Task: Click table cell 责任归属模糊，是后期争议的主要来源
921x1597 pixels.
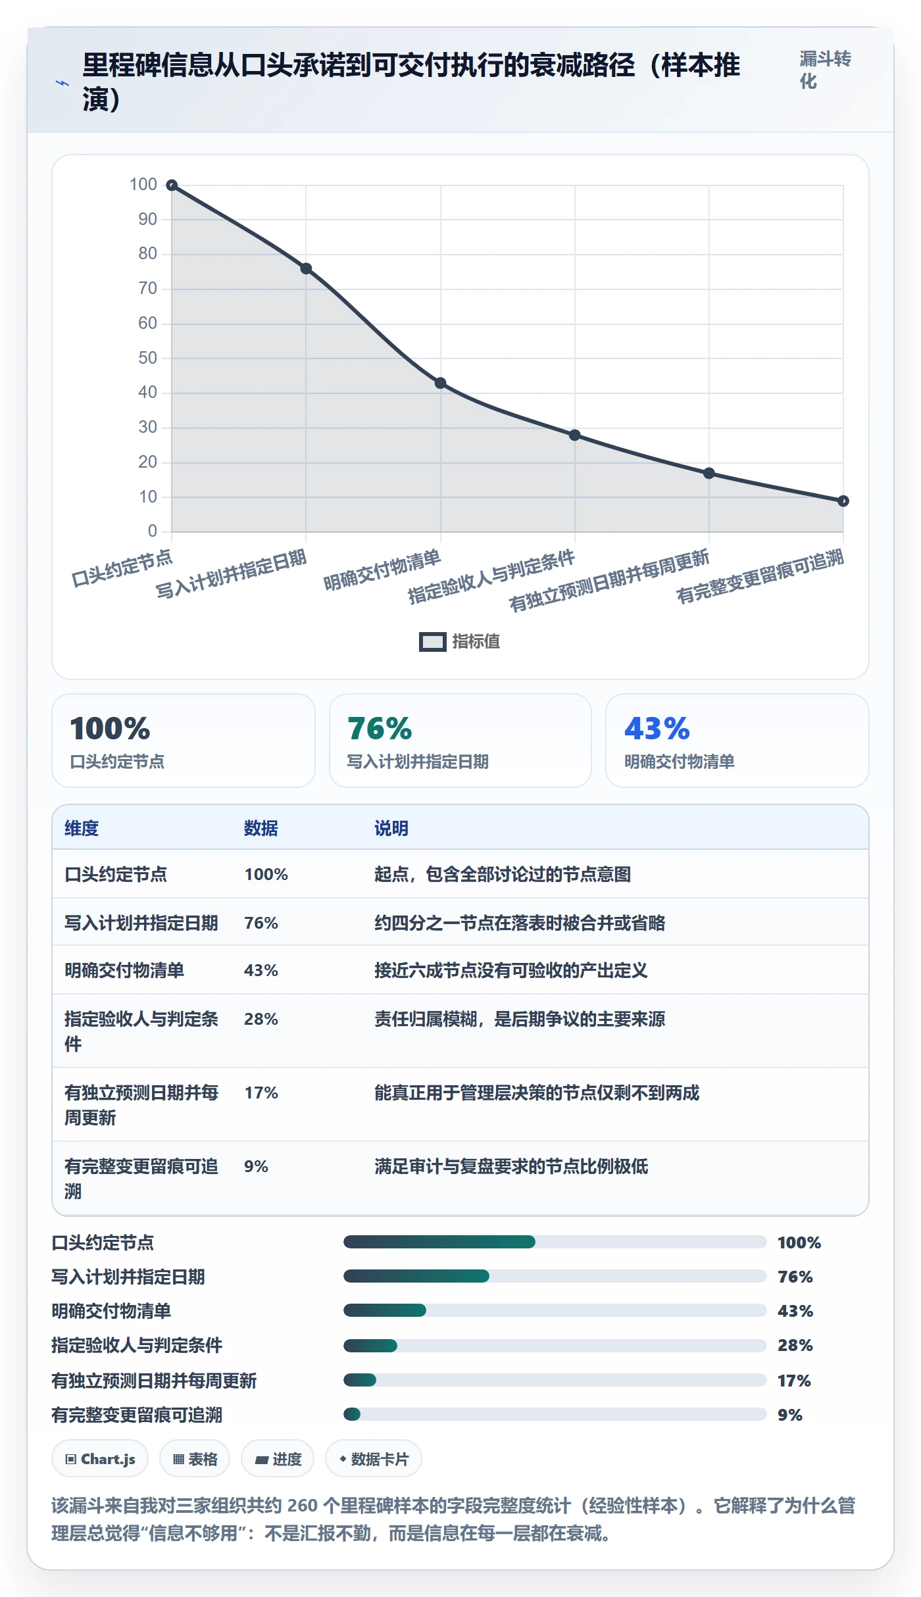Action: [x=520, y=1019]
